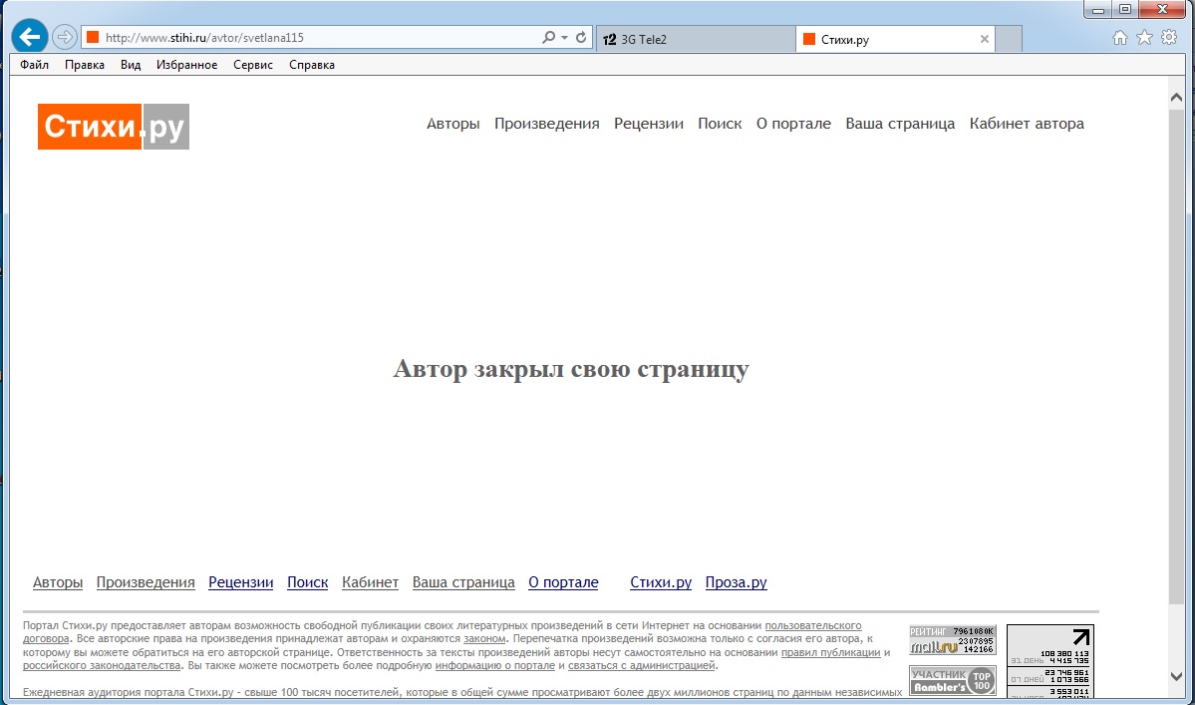1195x705 pixels.
Task: Close the Стихи.ру tab
Action: coord(985,40)
